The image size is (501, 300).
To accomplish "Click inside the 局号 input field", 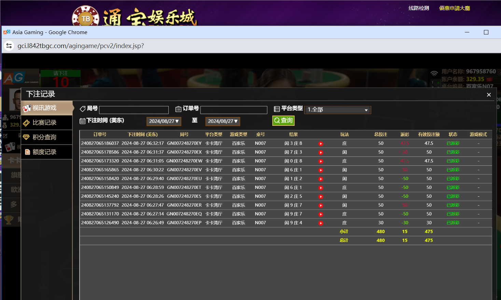I will click(134, 110).
